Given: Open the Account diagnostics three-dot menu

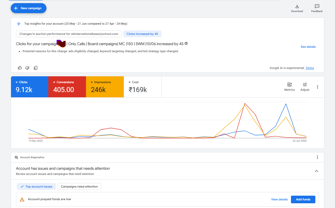Looking at the screenshot, I should 317,157.
